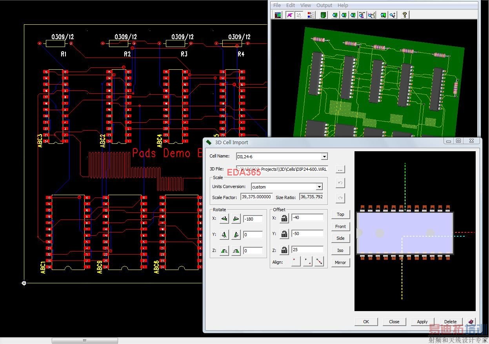Click the right Y-axis rotate icon
The width and height of the screenshot is (489, 344).
[x=236, y=235]
